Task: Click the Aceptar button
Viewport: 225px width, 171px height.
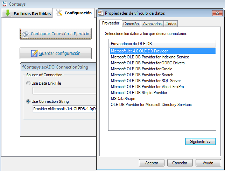Action: point(152,163)
